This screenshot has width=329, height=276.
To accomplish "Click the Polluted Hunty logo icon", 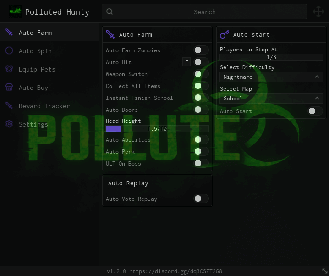I will [15, 11].
